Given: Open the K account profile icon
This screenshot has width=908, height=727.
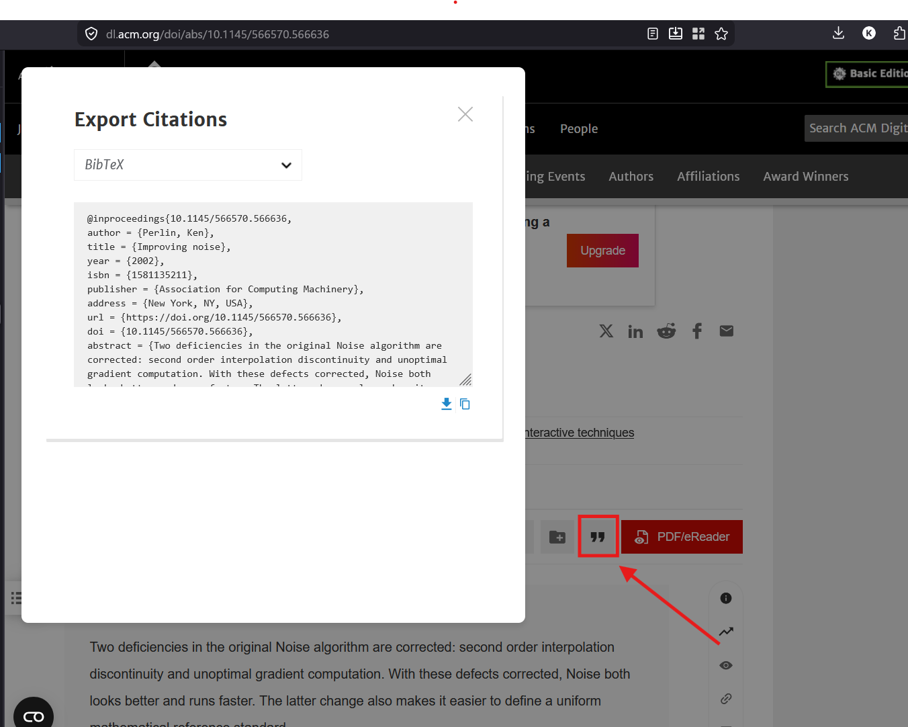Looking at the screenshot, I should pos(869,33).
